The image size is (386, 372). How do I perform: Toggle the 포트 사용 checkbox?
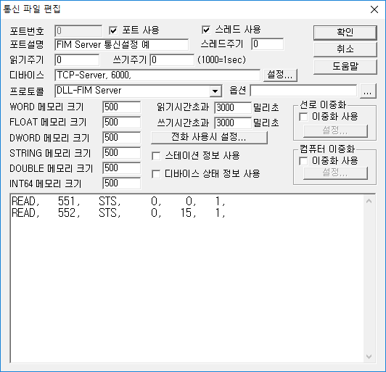(113, 30)
